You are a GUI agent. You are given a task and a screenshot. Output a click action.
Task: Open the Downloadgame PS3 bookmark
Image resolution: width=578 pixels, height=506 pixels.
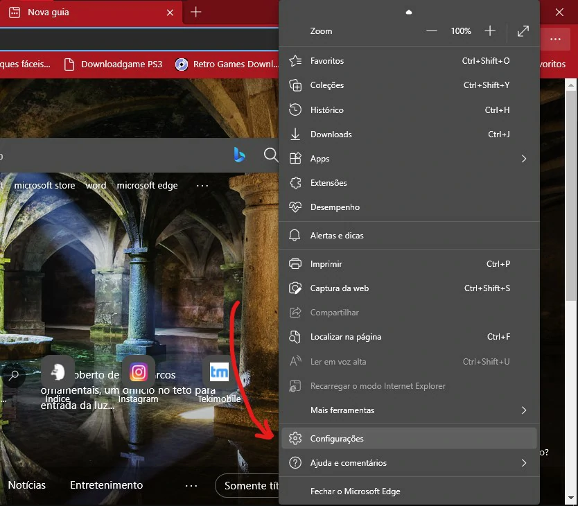click(114, 64)
